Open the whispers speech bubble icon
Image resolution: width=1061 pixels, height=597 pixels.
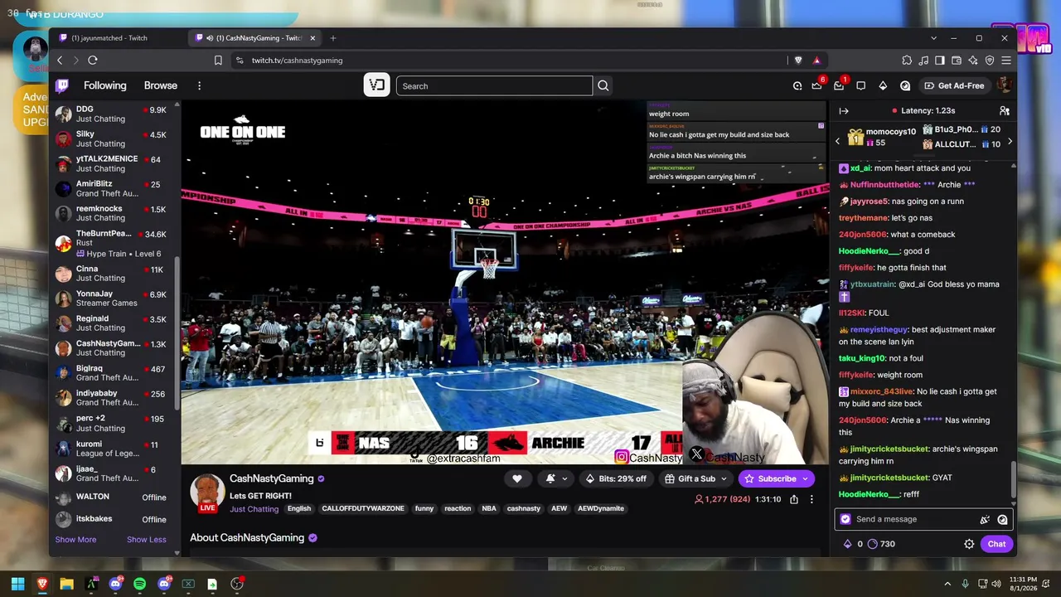pos(860,85)
